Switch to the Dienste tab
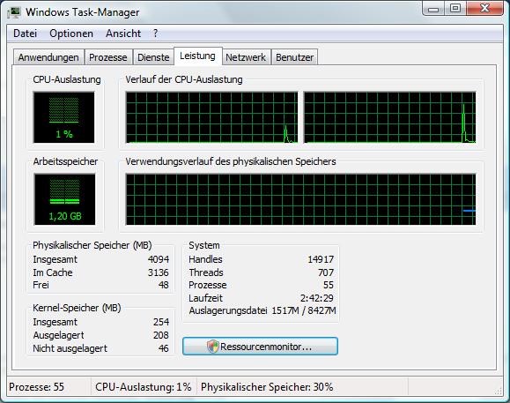The image size is (510, 403). [x=153, y=57]
